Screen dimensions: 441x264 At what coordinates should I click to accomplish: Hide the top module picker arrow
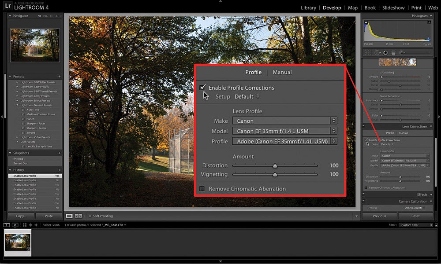click(220, 1)
